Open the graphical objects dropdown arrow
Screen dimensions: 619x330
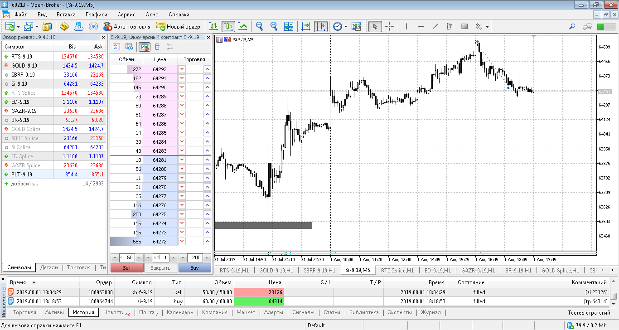click(487, 26)
